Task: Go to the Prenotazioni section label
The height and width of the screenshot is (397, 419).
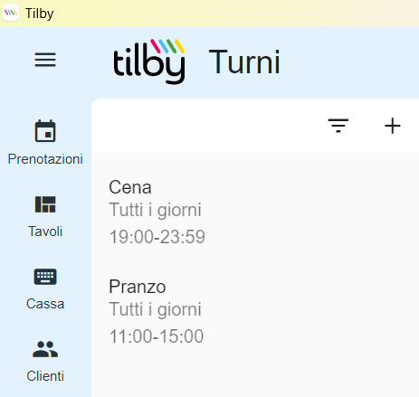Action: tap(45, 159)
